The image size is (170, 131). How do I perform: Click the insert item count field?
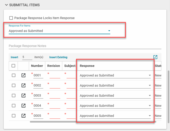(27, 57)
